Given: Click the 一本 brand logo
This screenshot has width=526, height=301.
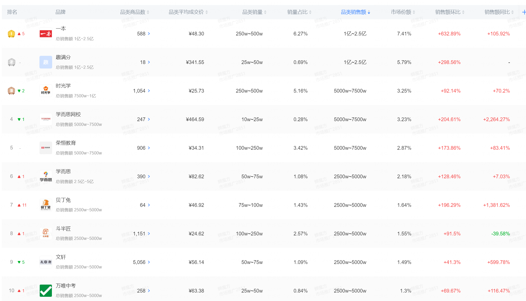Looking at the screenshot, I should [46, 34].
